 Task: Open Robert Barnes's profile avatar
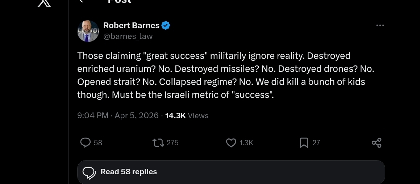click(88, 31)
